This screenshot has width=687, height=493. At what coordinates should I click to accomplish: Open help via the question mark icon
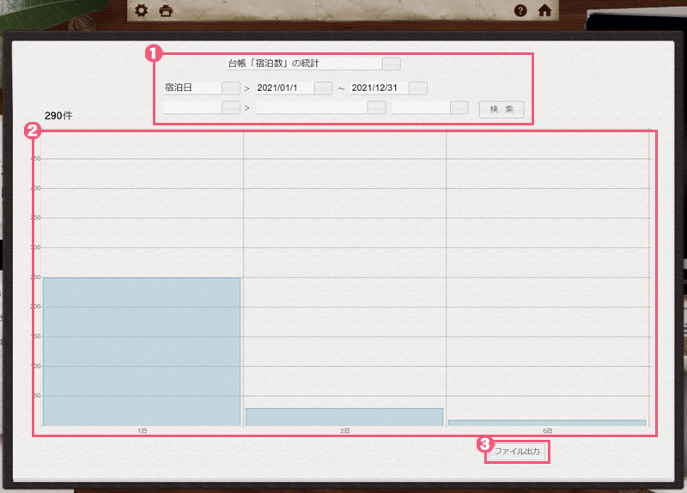click(x=520, y=11)
